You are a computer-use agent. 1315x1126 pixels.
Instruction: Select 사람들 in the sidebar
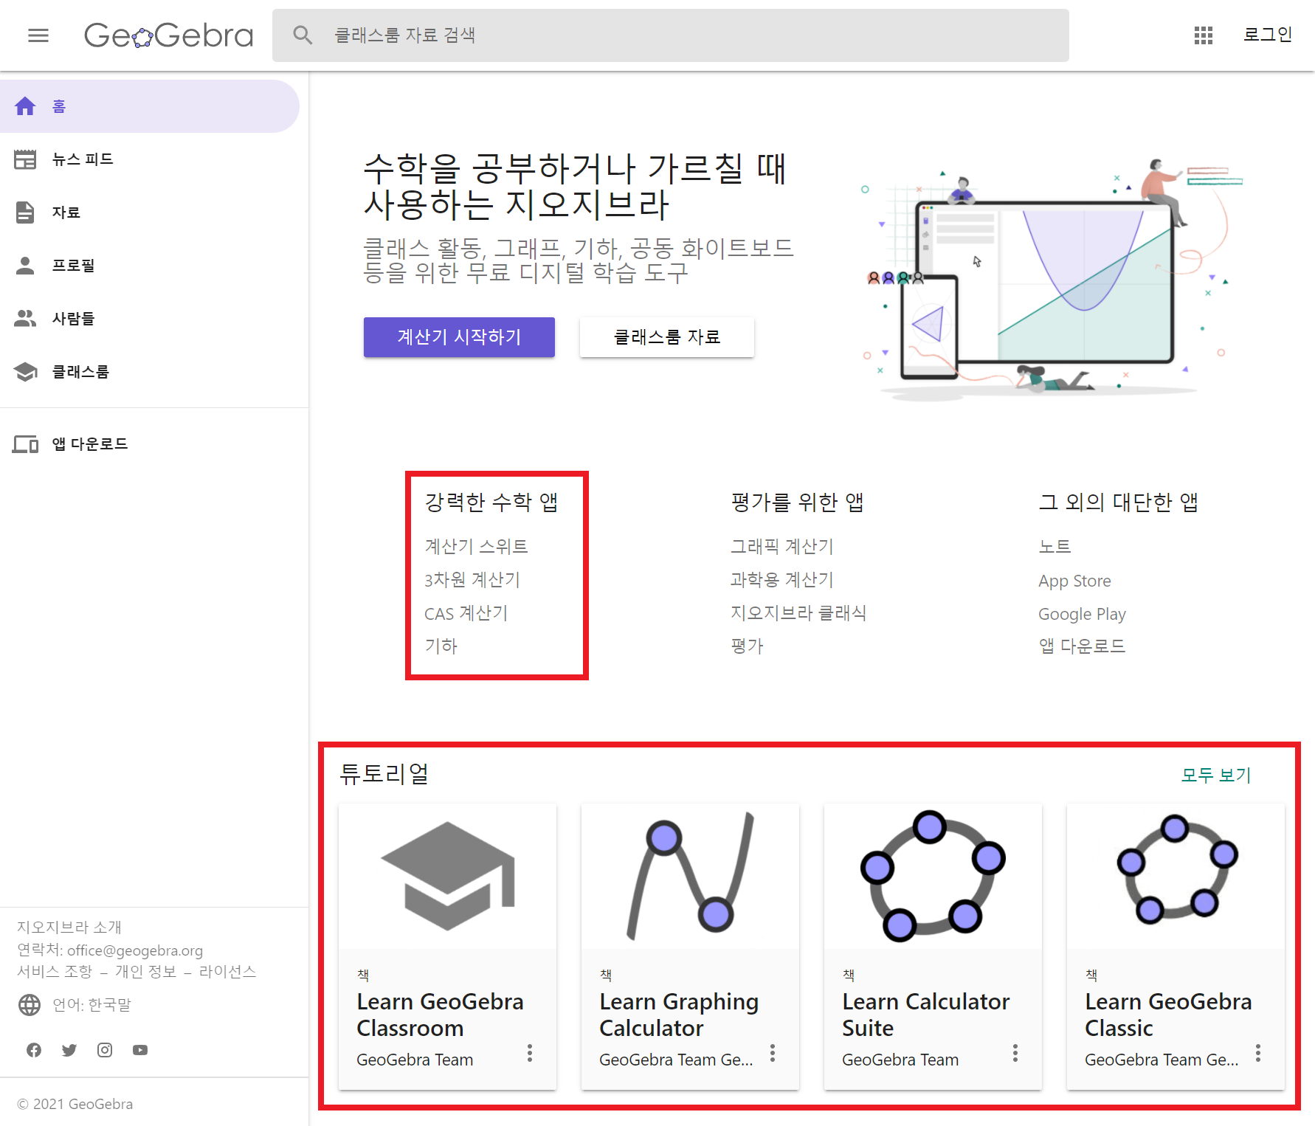[150, 319]
